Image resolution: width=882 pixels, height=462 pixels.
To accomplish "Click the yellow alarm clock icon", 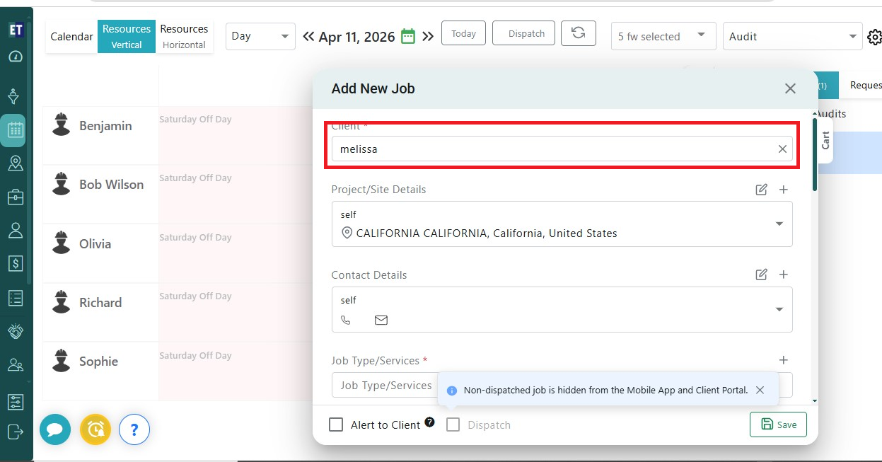I will pos(95,429).
